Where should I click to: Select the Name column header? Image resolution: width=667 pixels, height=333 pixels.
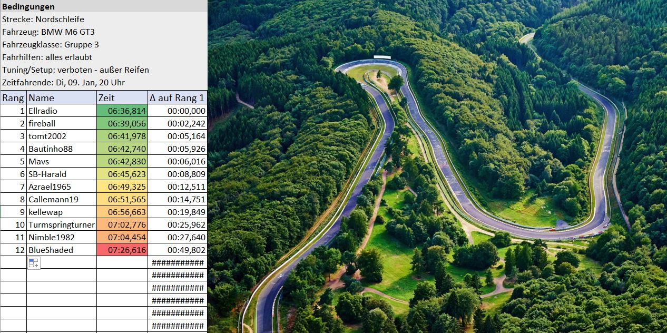(x=62, y=97)
